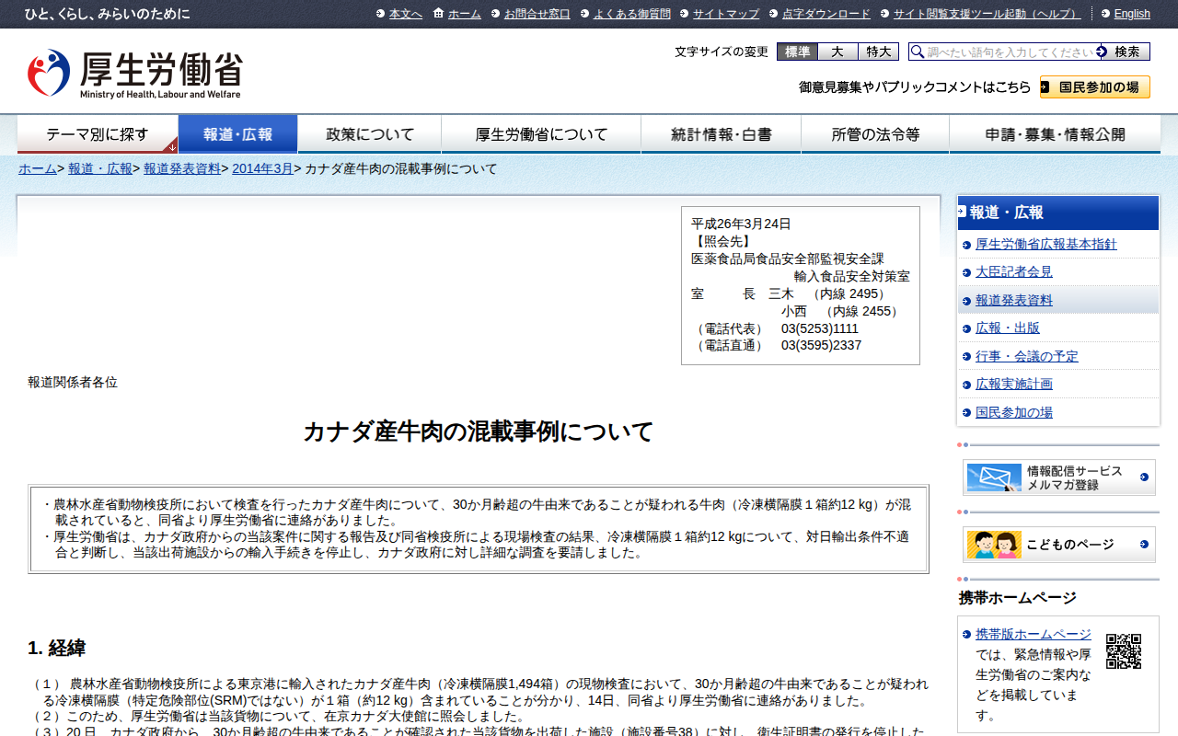Open the 点字ダウンロード link
1178x736 pixels.
[x=826, y=14]
